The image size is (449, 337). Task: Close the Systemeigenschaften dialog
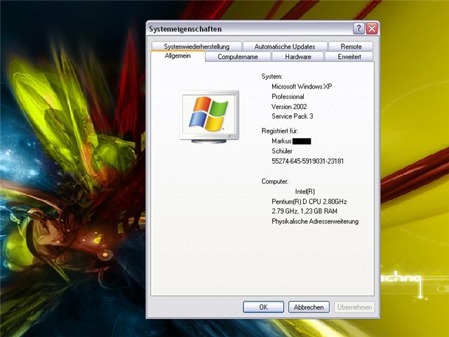tap(372, 28)
